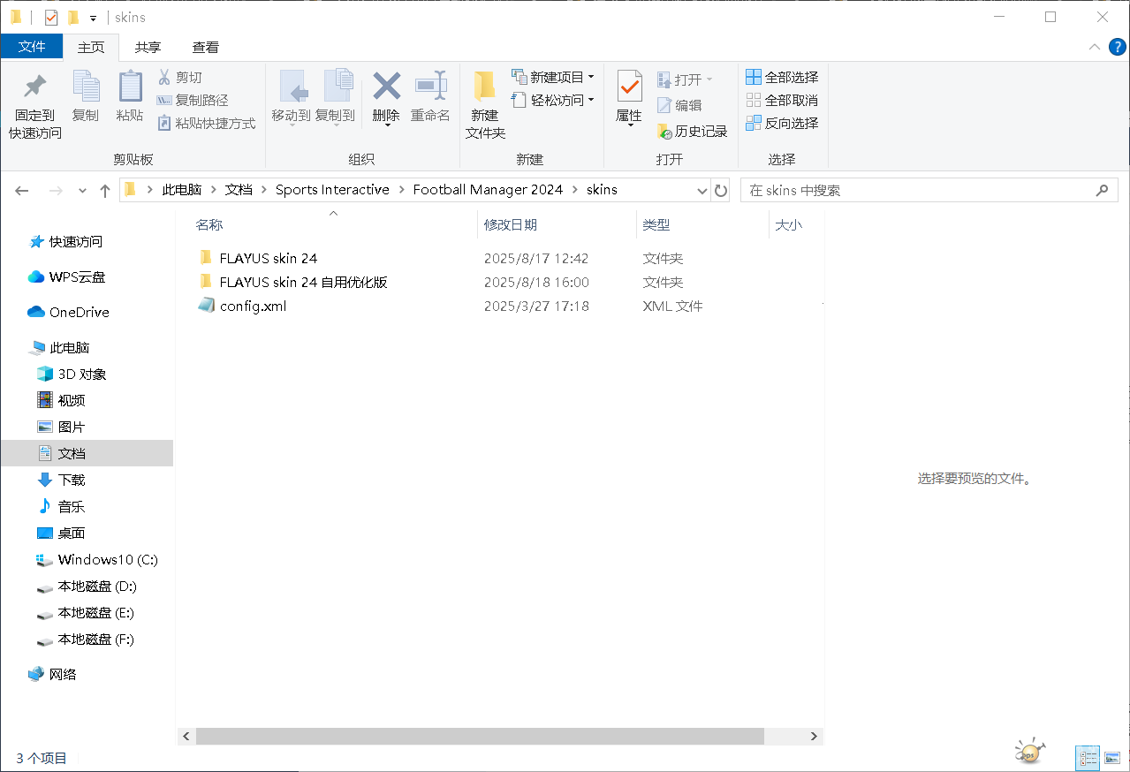
Task: Click 全部选择 select all
Action: [782, 78]
